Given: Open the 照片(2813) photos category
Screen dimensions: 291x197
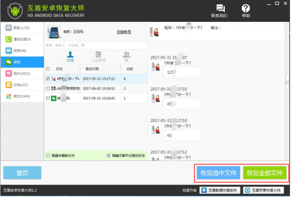Looking at the screenshot, I should (22, 73).
